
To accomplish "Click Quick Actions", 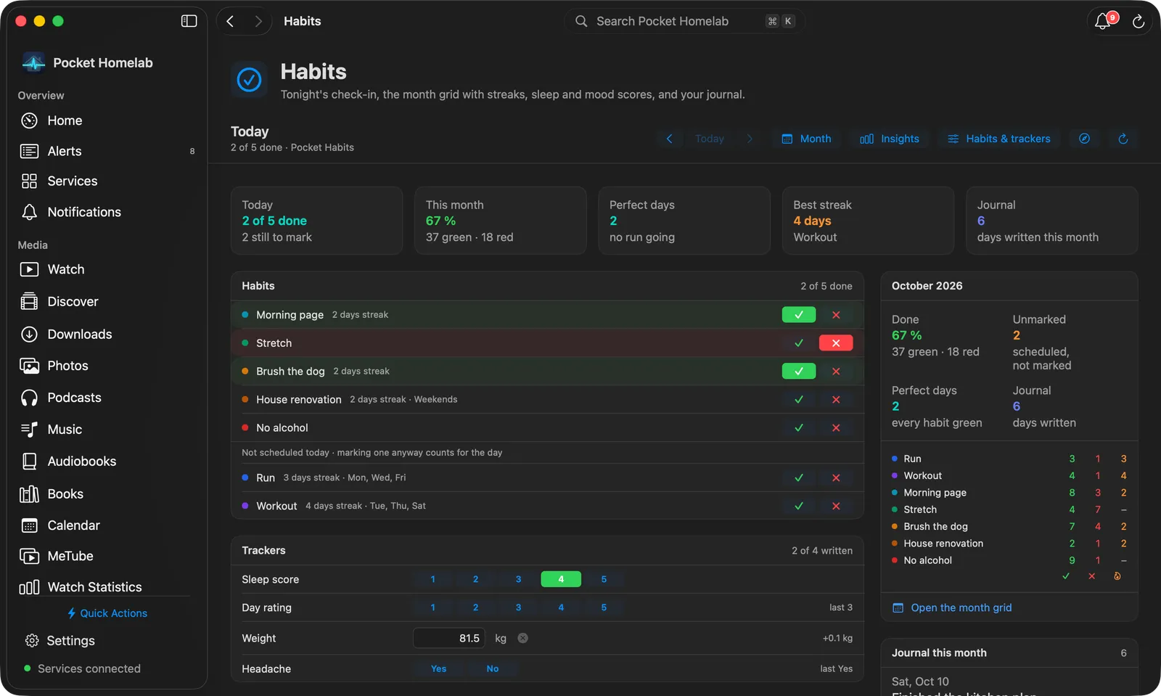I will [x=107, y=613].
